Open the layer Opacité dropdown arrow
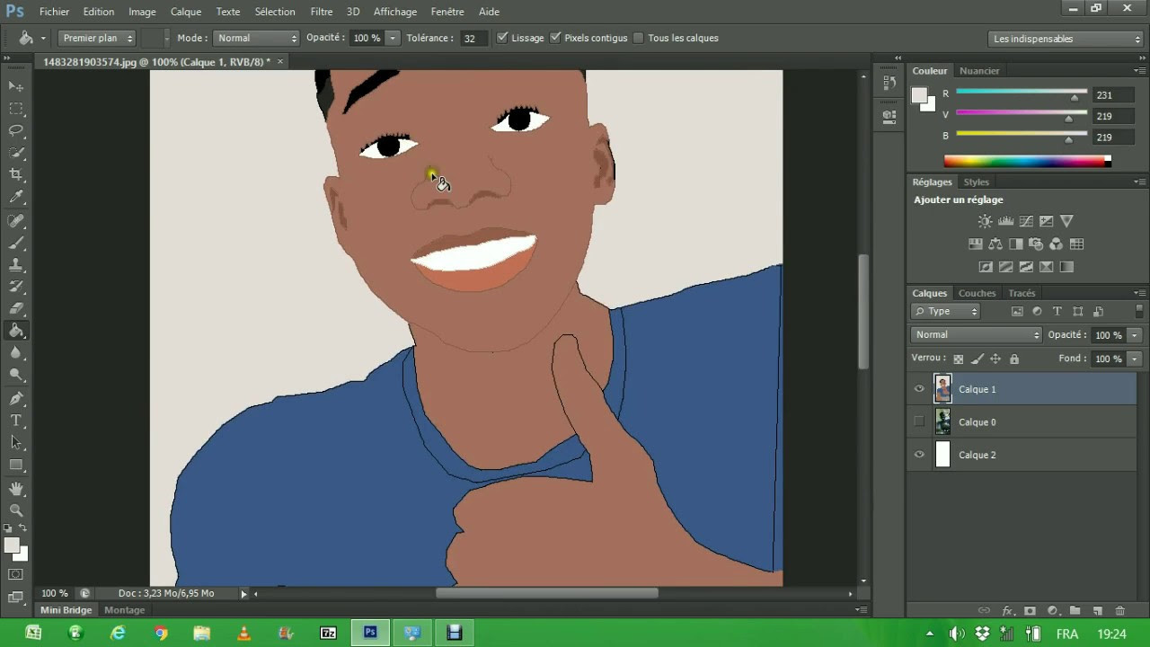The image size is (1150, 647). pyautogui.click(x=1135, y=334)
